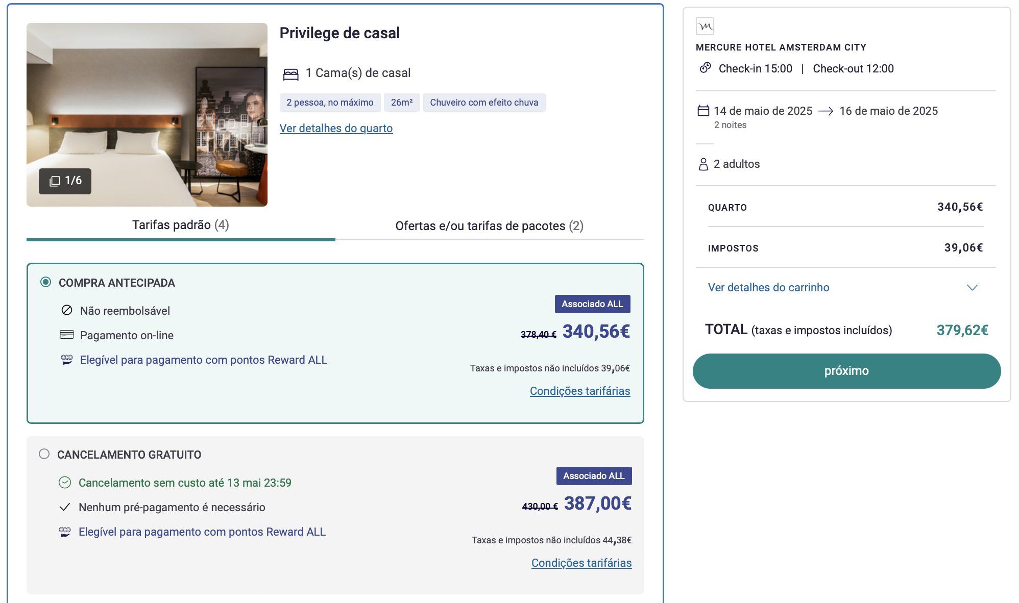The height and width of the screenshot is (603, 1019).
Task: Click the check-in time clock icon
Action: click(705, 68)
